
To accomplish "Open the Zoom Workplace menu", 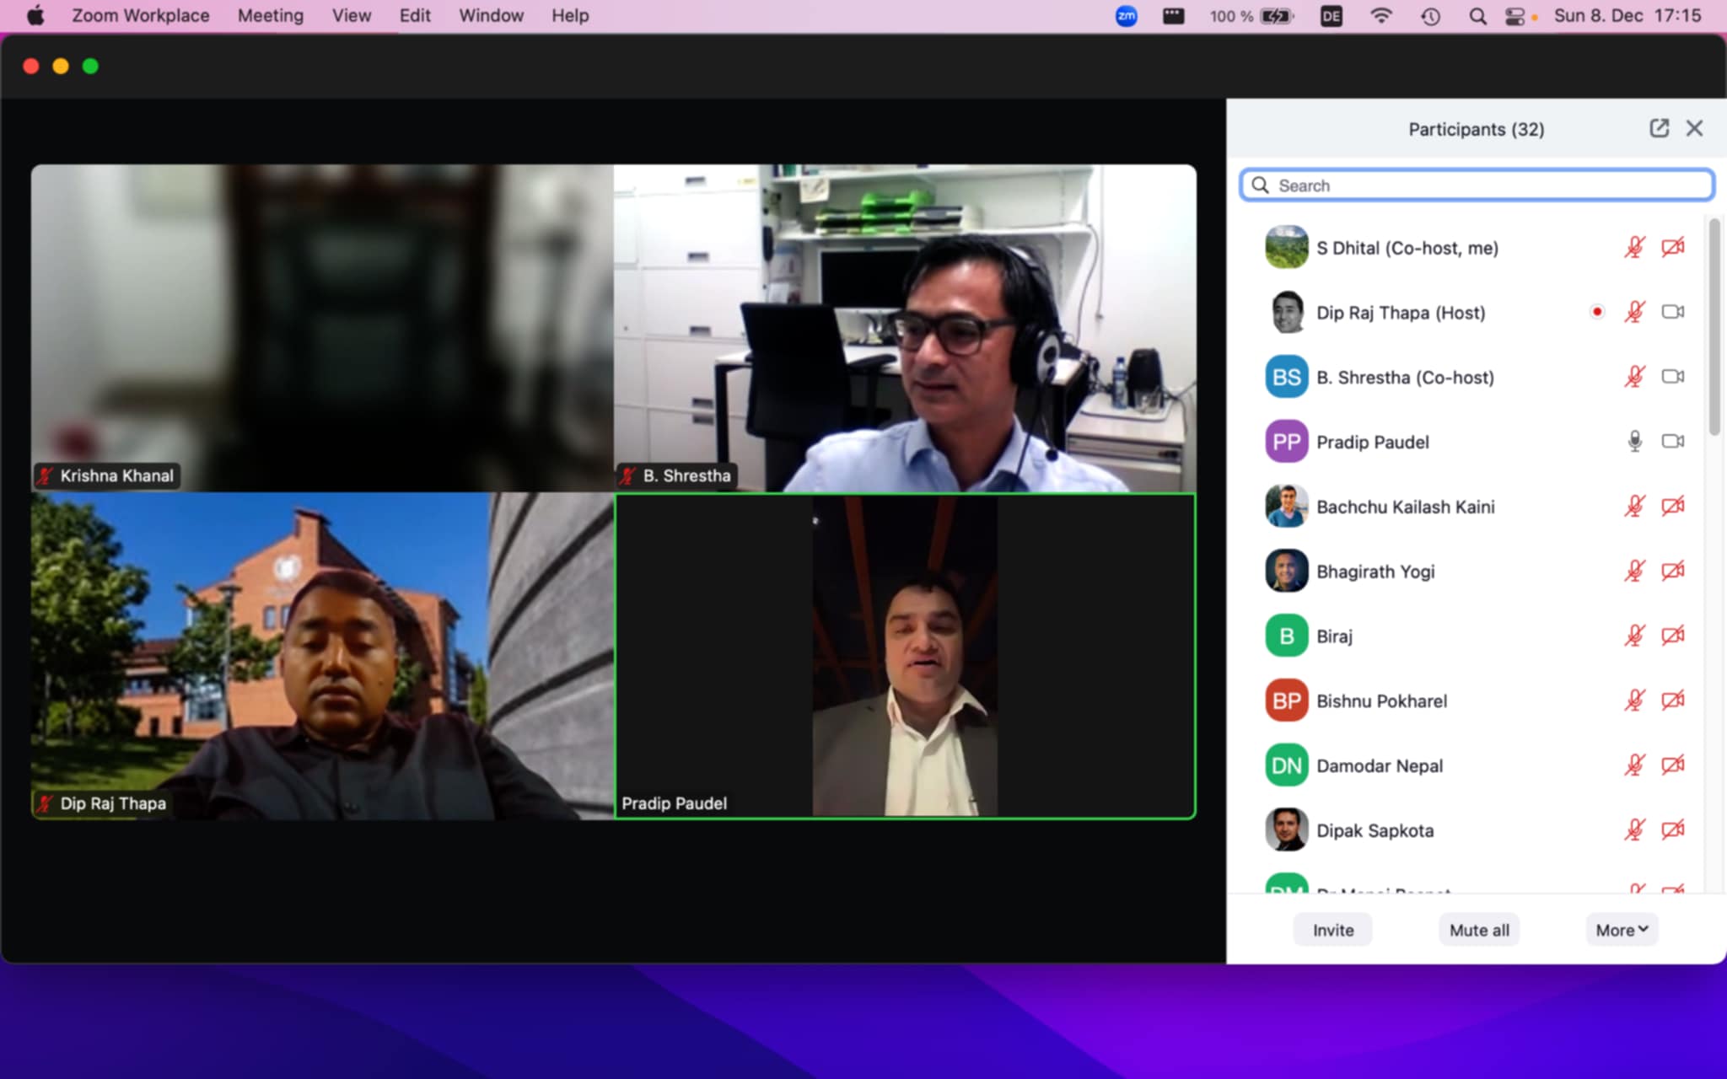I will pos(140,15).
